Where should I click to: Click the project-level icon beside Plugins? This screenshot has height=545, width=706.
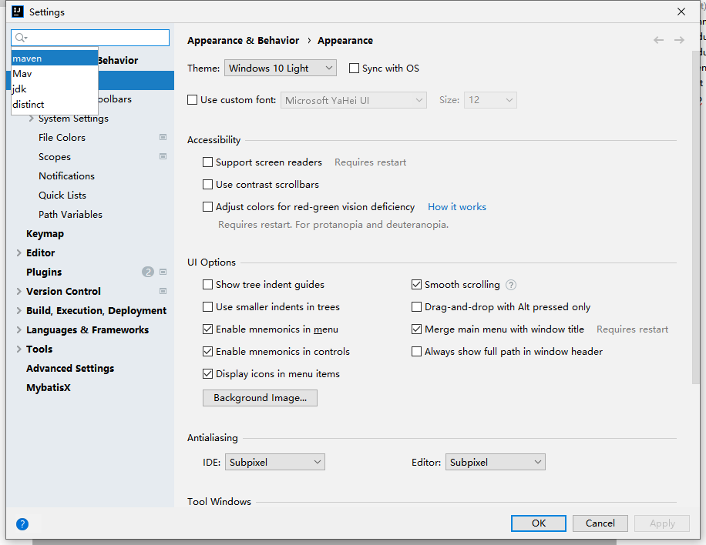163,272
